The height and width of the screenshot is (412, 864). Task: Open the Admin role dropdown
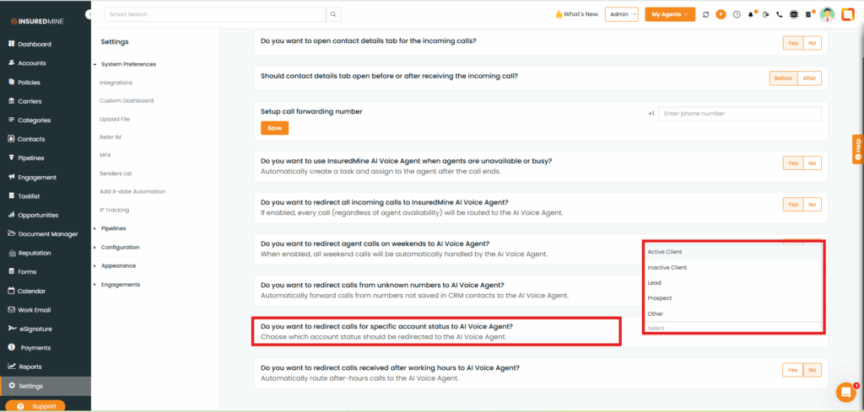tap(621, 14)
